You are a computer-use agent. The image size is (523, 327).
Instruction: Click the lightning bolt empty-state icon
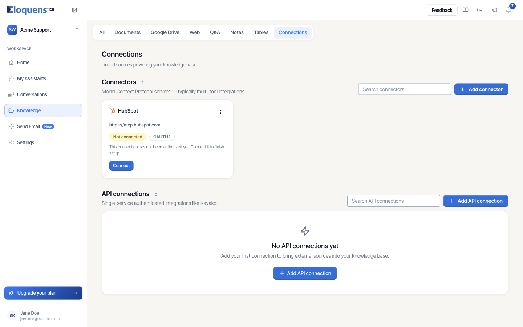pyautogui.click(x=305, y=231)
